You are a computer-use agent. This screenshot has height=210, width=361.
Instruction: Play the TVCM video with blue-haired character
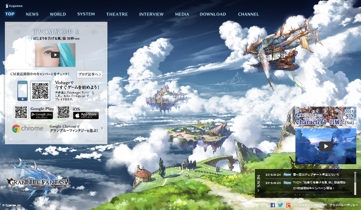(55, 55)
